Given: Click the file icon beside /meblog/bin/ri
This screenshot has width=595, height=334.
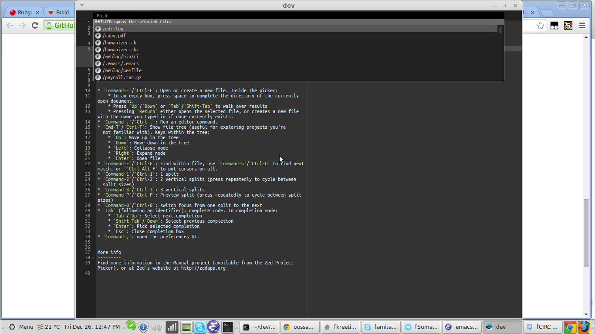Looking at the screenshot, I should pyautogui.click(x=98, y=57).
